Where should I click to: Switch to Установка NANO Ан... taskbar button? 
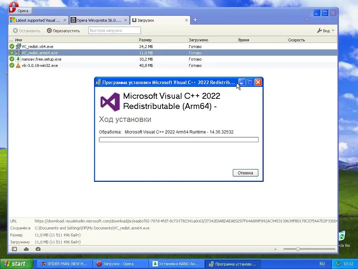(177, 264)
